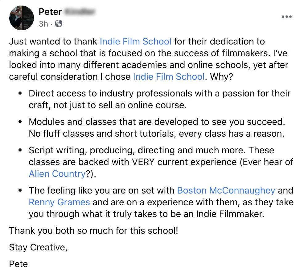This screenshot has height=277, width=304.
Task: Click "Indie Film School" link before "Why?"
Action: coord(169,77)
